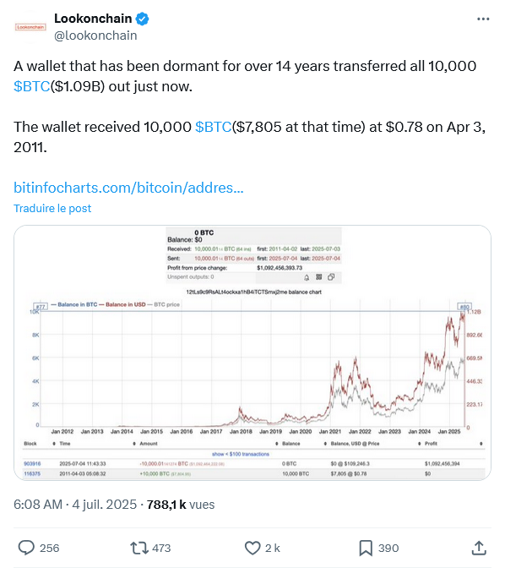Open the Lookonchain display name

(93, 19)
